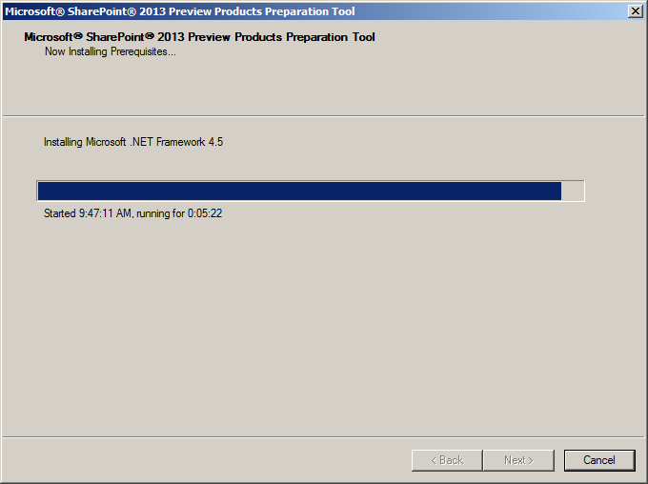Close the Preparation Tool window
648x484 pixels.
click(x=636, y=11)
